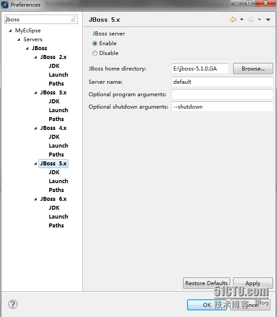Select Paths under JBoss 4.x
The height and width of the screenshot is (317, 277).
[x=56, y=154]
